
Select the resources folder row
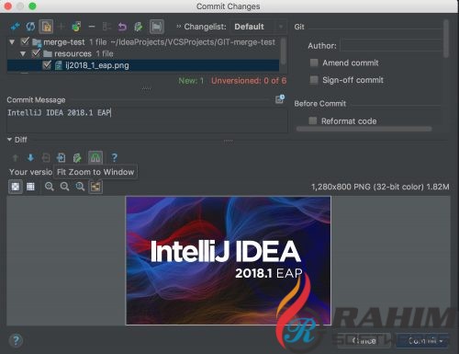click(143, 53)
